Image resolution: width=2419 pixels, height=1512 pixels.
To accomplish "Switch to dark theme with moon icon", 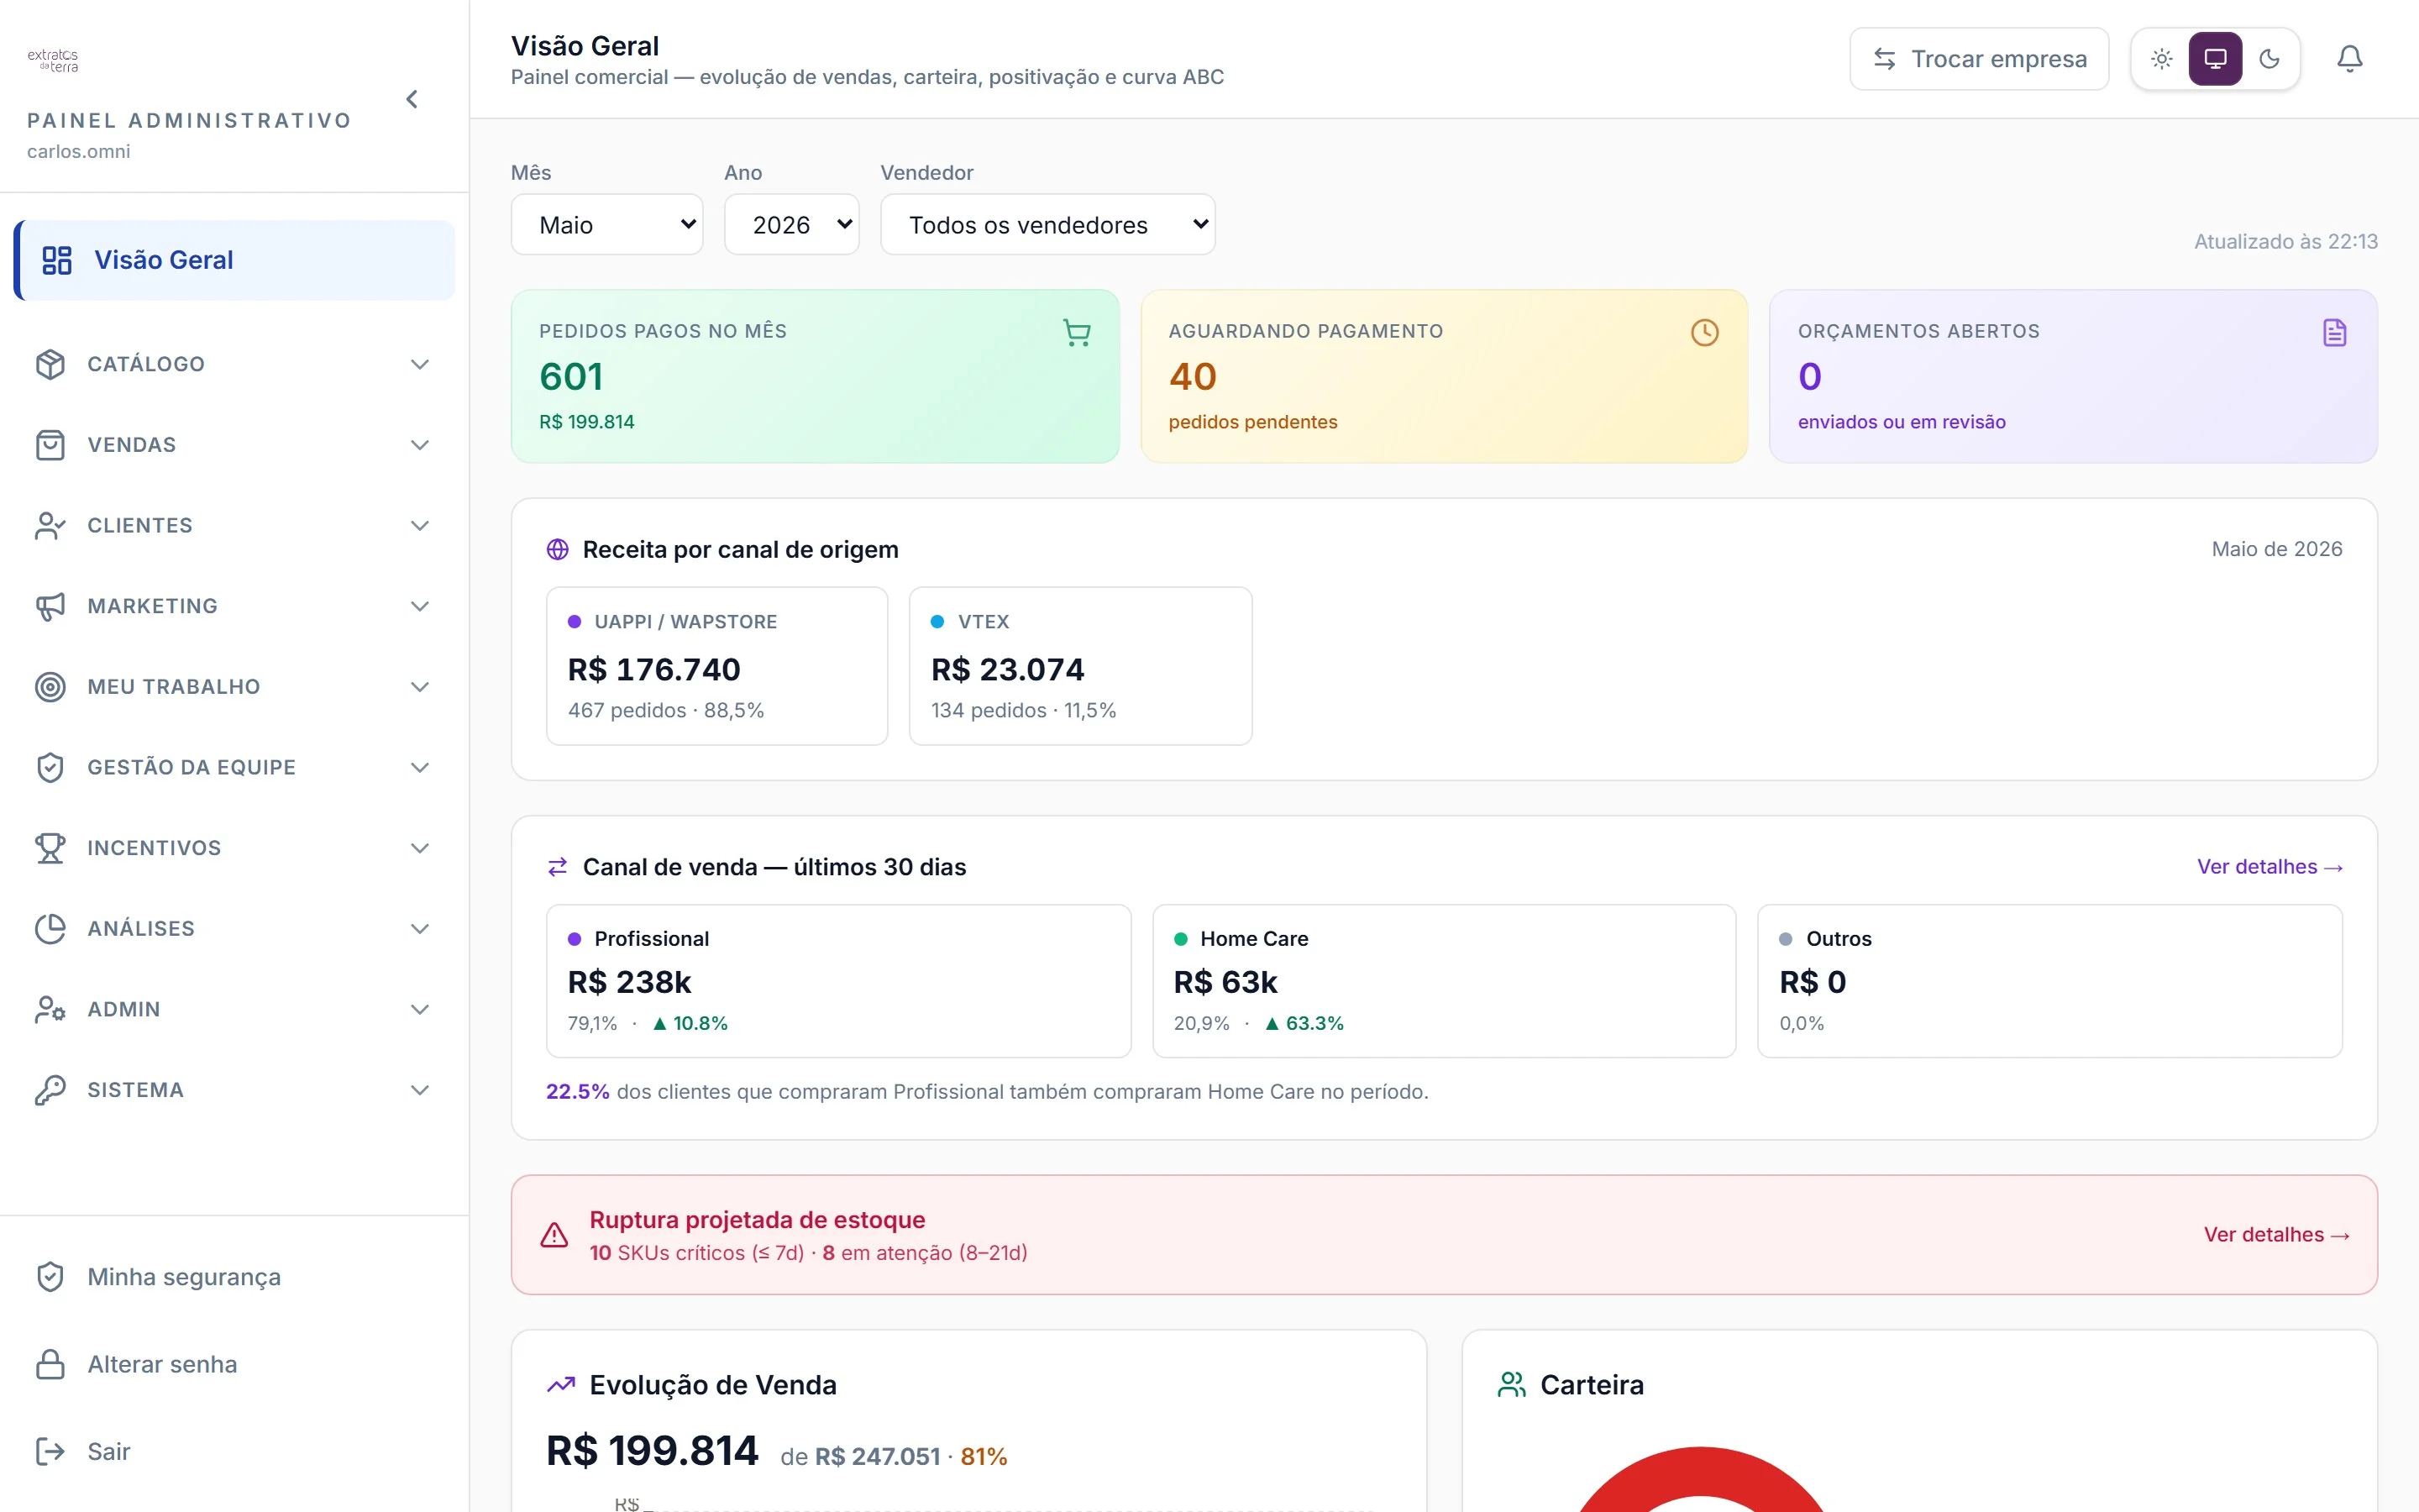I will click(x=2269, y=59).
